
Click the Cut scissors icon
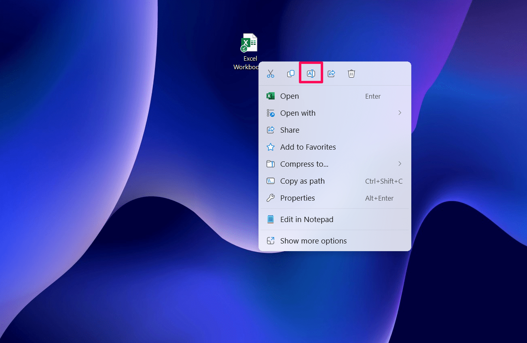pos(271,74)
